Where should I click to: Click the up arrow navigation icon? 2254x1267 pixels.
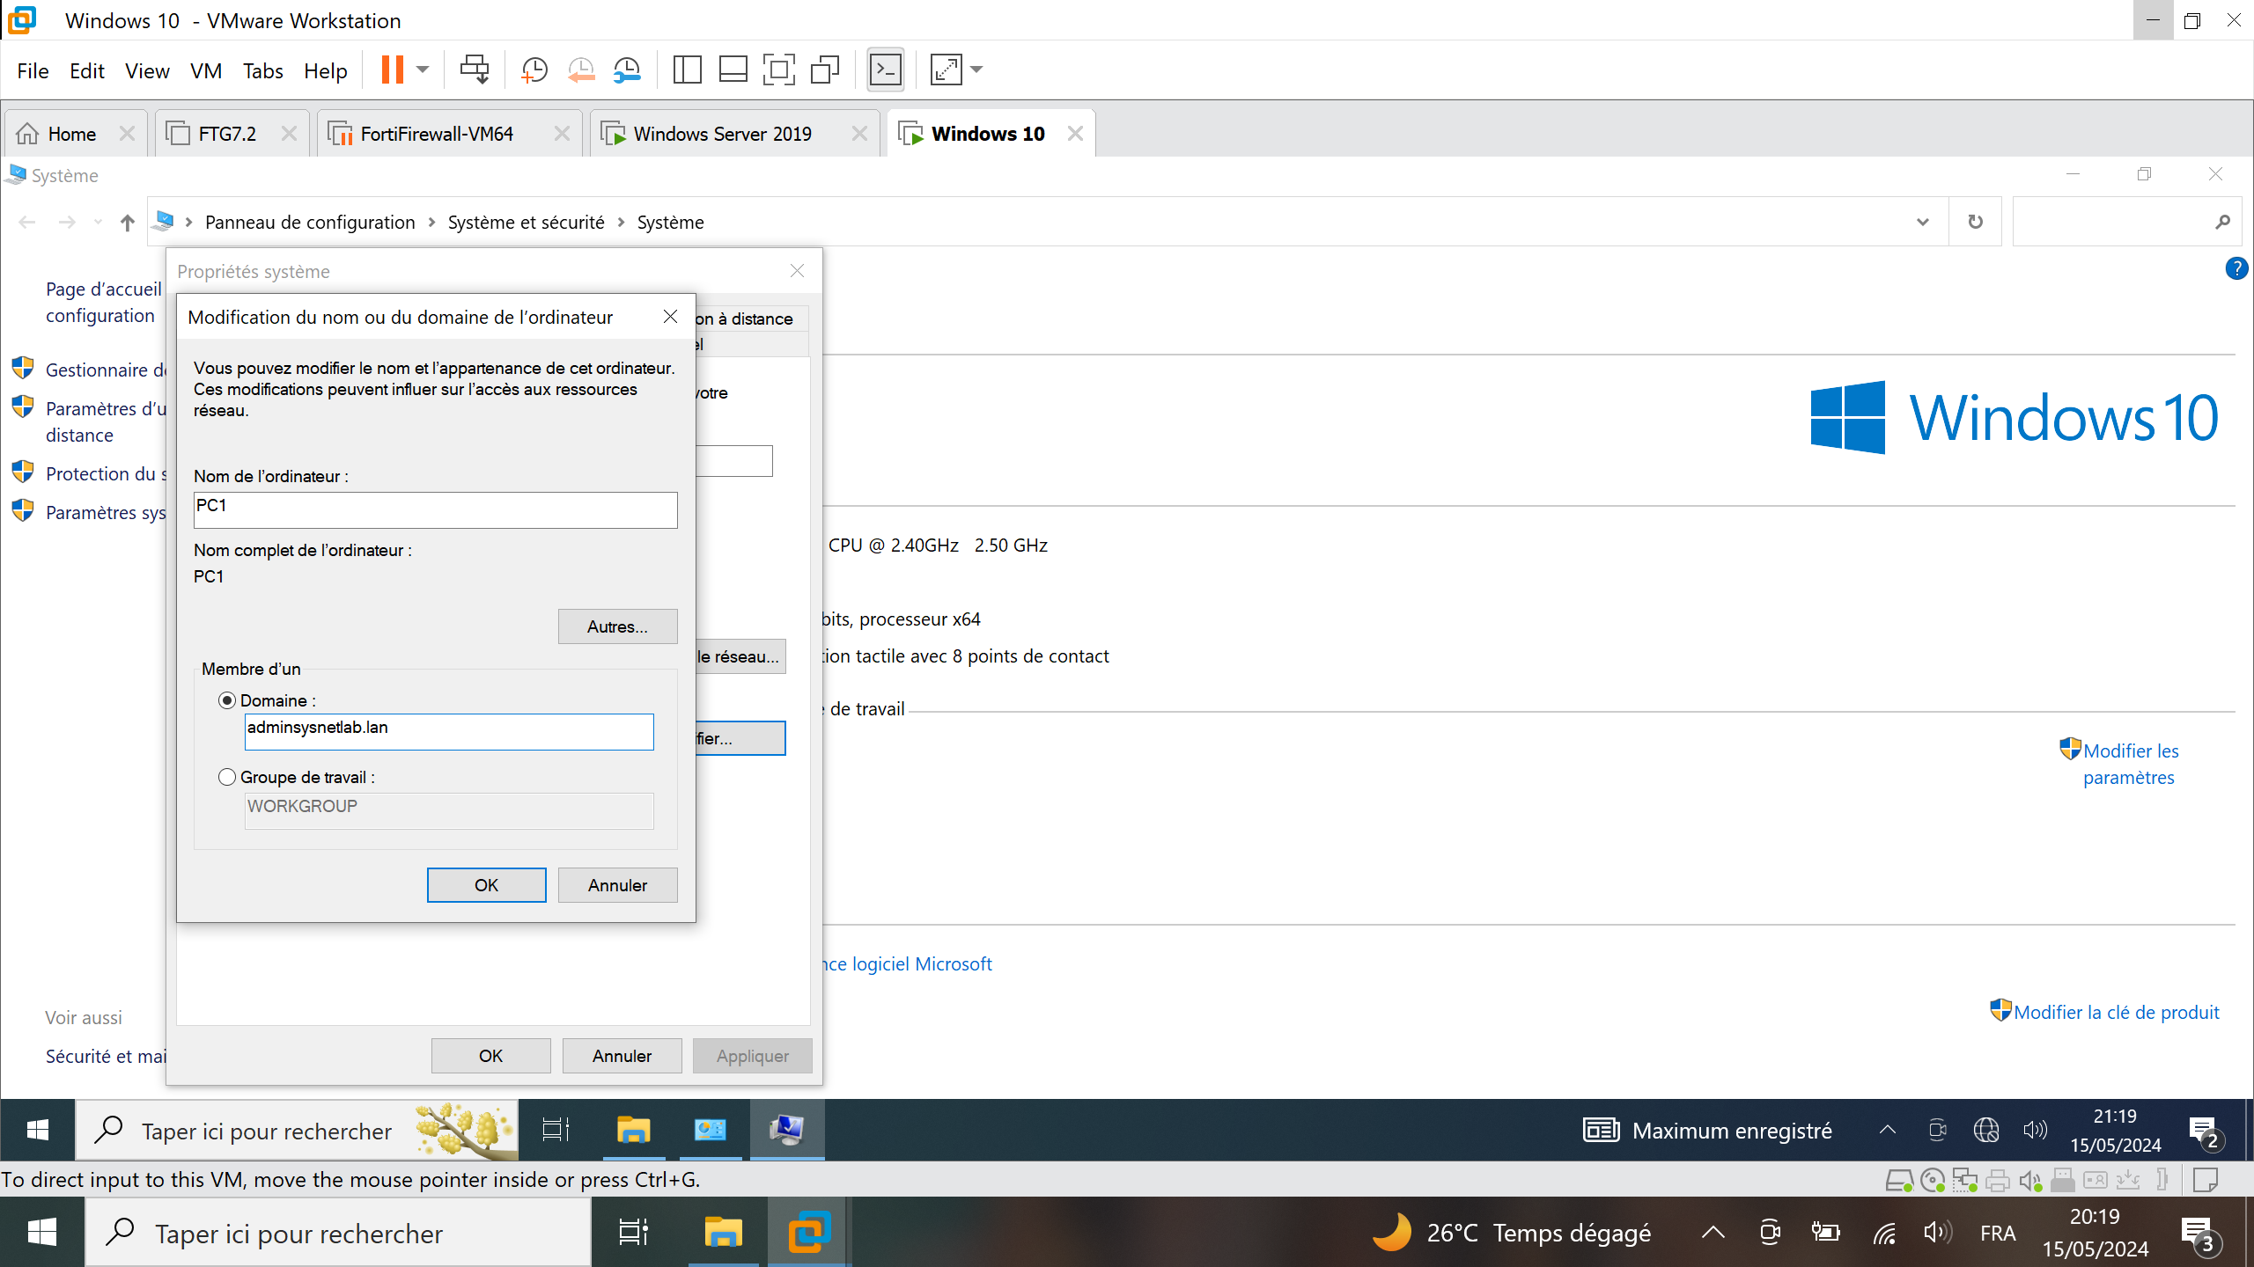(x=128, y=223)
